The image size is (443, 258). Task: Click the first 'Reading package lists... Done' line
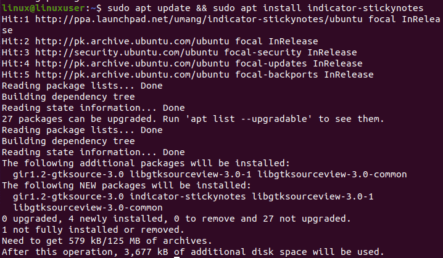tap(82, 86)
